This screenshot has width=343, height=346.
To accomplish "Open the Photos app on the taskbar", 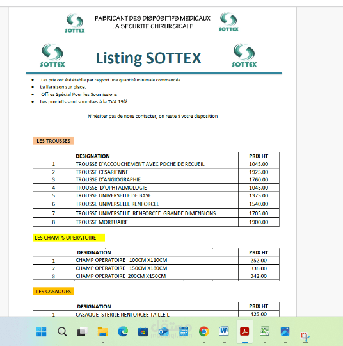I will point(285,331).
